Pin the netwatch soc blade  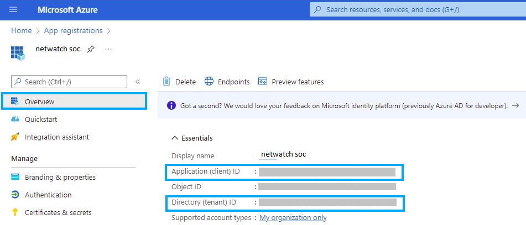[x=90, y=49]
